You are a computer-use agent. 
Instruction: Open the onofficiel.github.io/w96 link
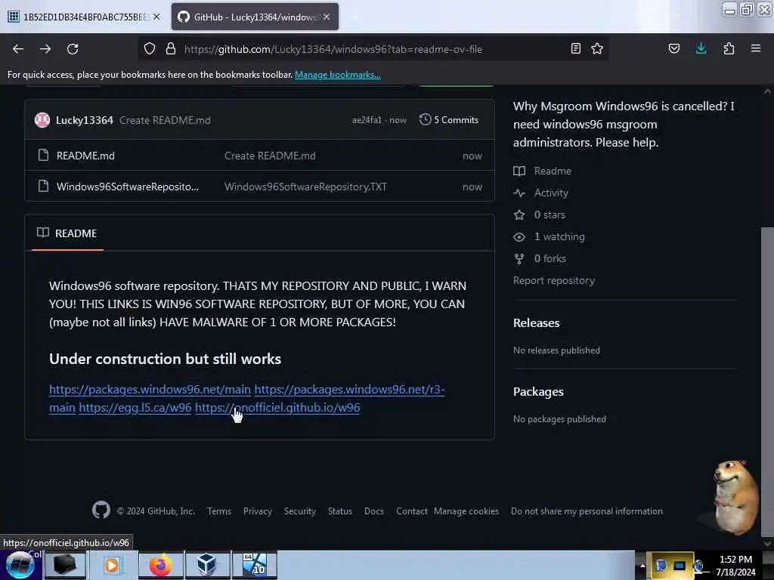click(277, 407)
